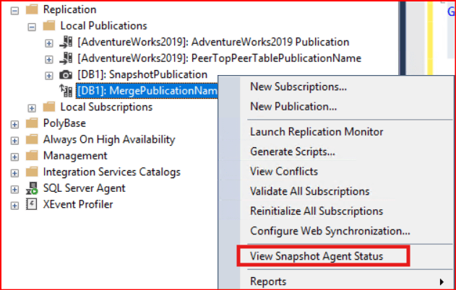Viewport: 456px width, 290px height.
Task: Collapse the Replication tree node
Action: point(14,11)
